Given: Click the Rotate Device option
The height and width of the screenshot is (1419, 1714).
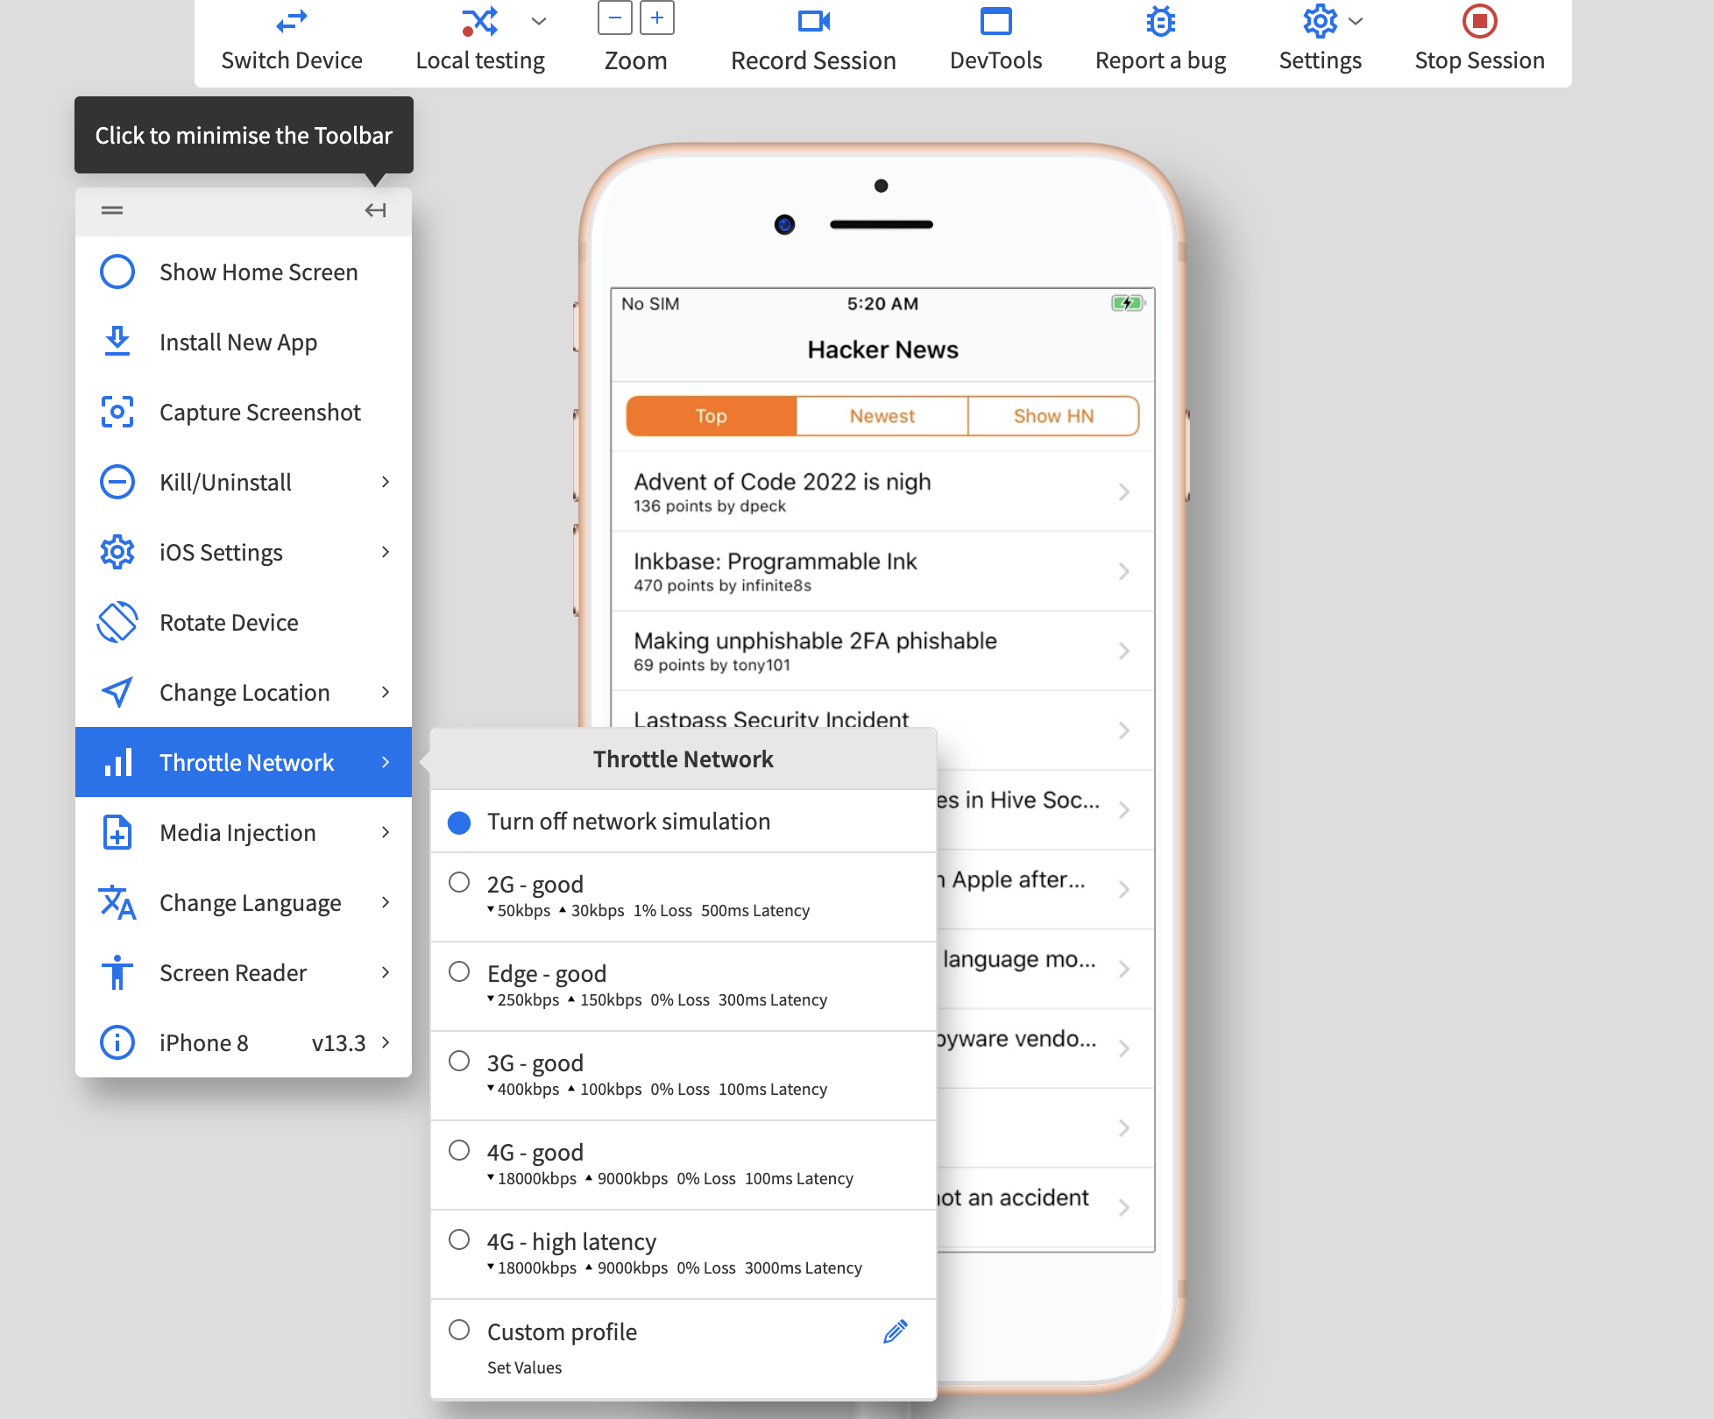Looking at the screenshot, I should [x=228, y=622].
